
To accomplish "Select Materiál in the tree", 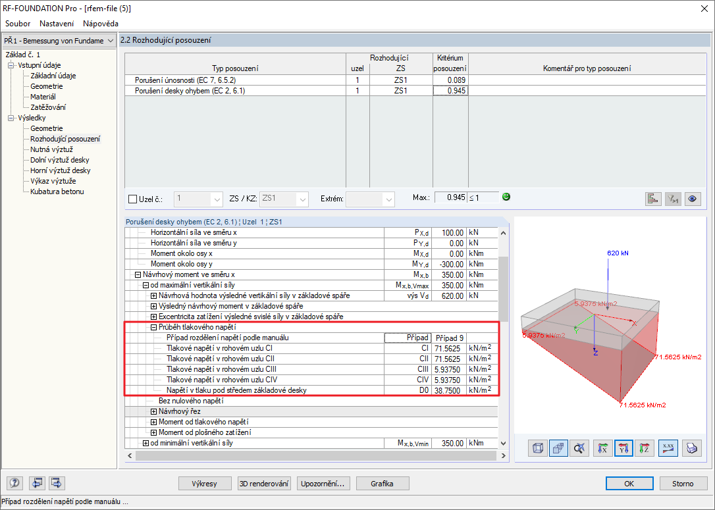I will pyautogui.click(x=43, y=97).
